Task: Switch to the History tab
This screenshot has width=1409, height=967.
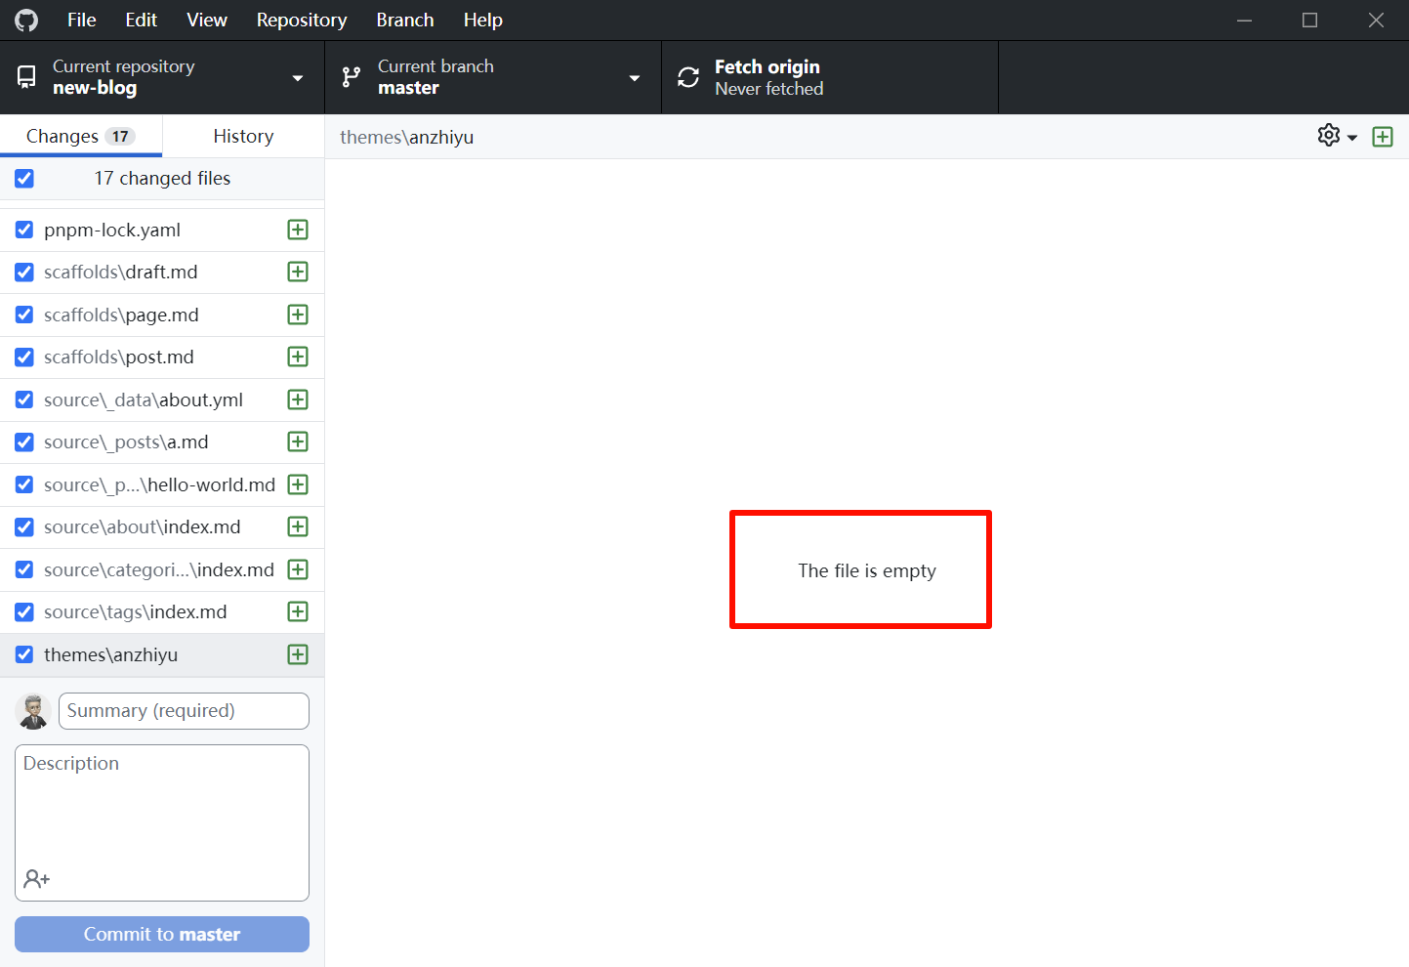Action: point(242,136)
